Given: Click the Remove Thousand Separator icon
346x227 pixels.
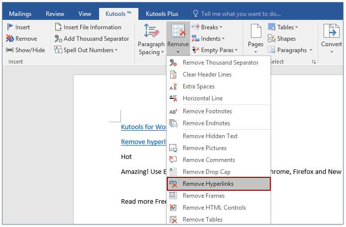Looking at the screenshot, I should pyautogui.click(x=173, y=63).
